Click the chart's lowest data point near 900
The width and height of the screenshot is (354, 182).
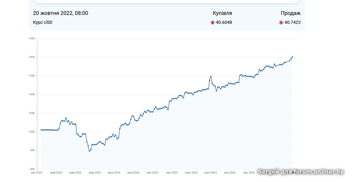(89, 151)
